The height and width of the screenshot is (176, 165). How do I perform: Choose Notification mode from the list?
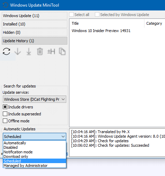pyautogui.click(x=35, y=152)
